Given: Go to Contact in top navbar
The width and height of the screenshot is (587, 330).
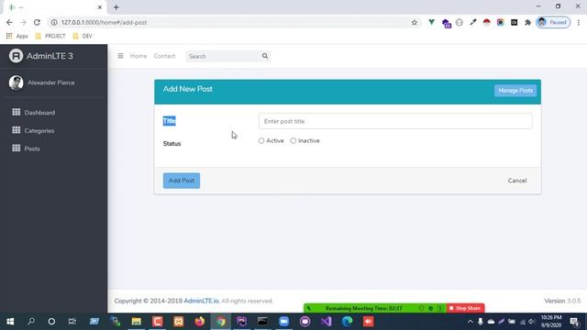Looking at the screenshot, I should click(164, 56).
